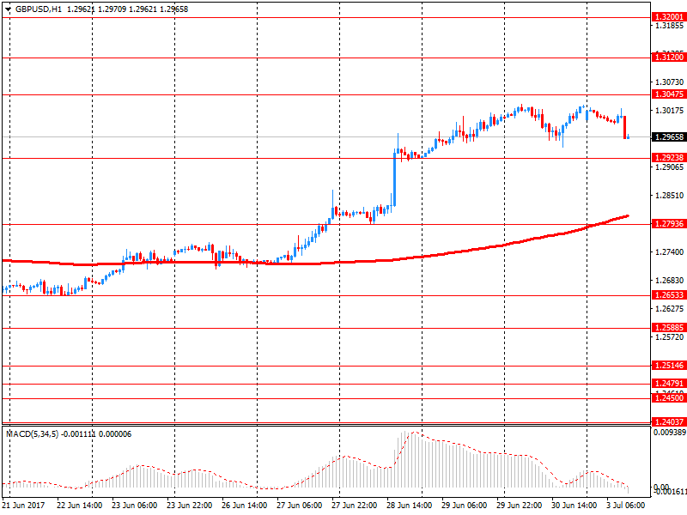This screenshot has height=515, width=687.
Task: Click the 26 Jun 14:00 time label
Action: 245,505
